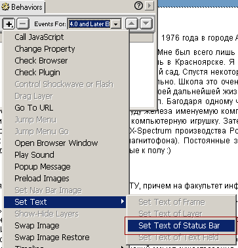The height and width of the screenshot is (248, 238).
Task: Click the Behaviors panel help icon
Action: [138, 6]
